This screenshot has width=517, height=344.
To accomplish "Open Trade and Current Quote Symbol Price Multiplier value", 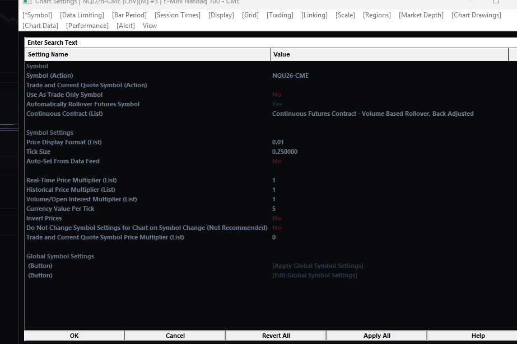I will tap(274, 237).
